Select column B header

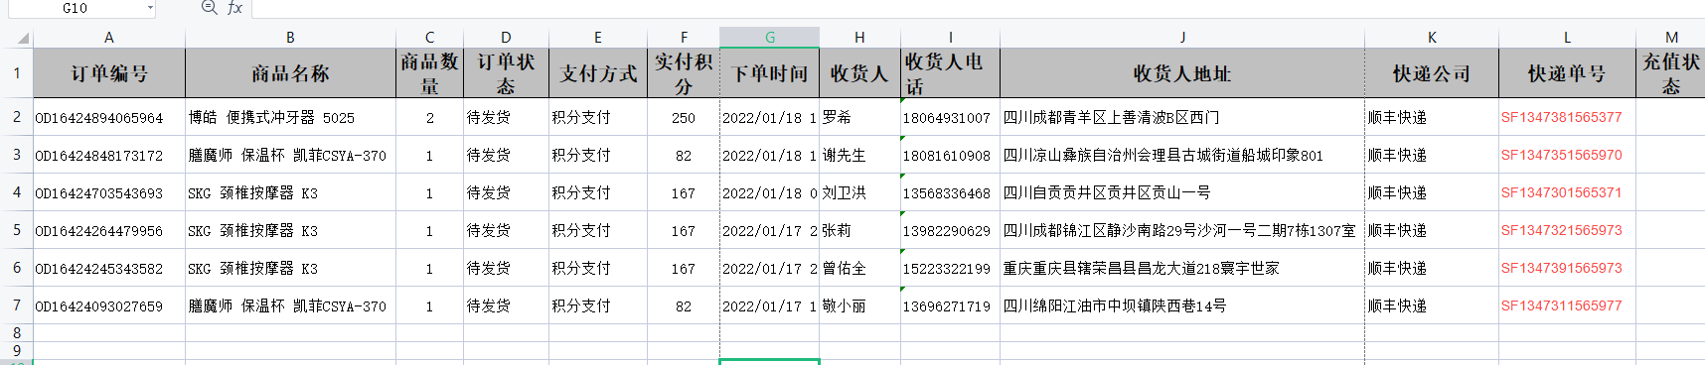[290, 38]
